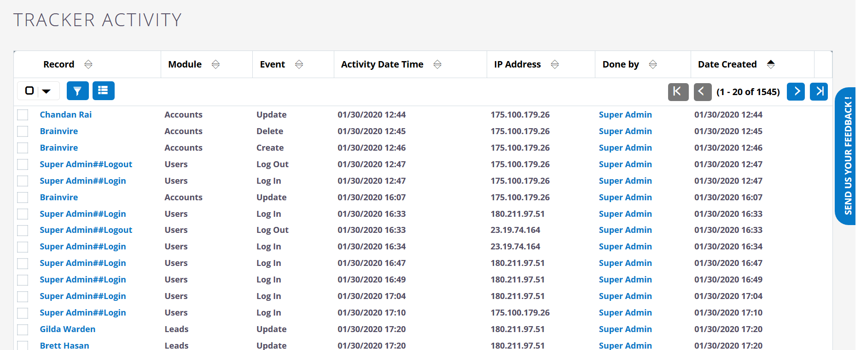The width and height of the screenshot is (861, 350).
Task: Check the Brett Hasan row checkbox
Action: click(23, 345)
